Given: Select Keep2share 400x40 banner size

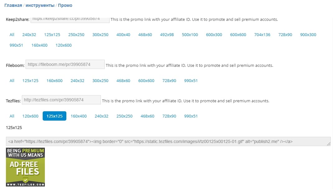Looking at the screenshot, I should pyautogui.click(x=123, y=35).
